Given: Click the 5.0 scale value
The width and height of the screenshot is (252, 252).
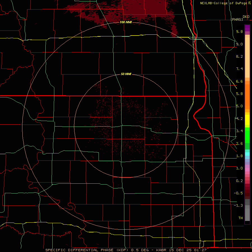Looking at the screenshot, I should (239, 106).
